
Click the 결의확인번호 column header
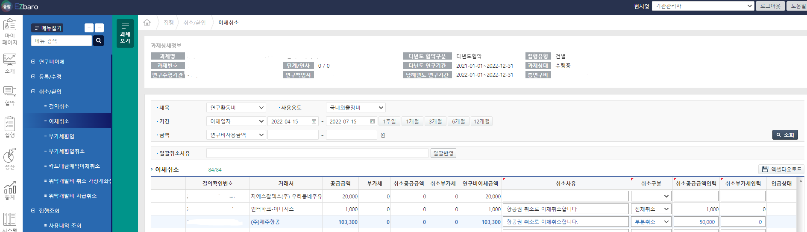(217, 183)
